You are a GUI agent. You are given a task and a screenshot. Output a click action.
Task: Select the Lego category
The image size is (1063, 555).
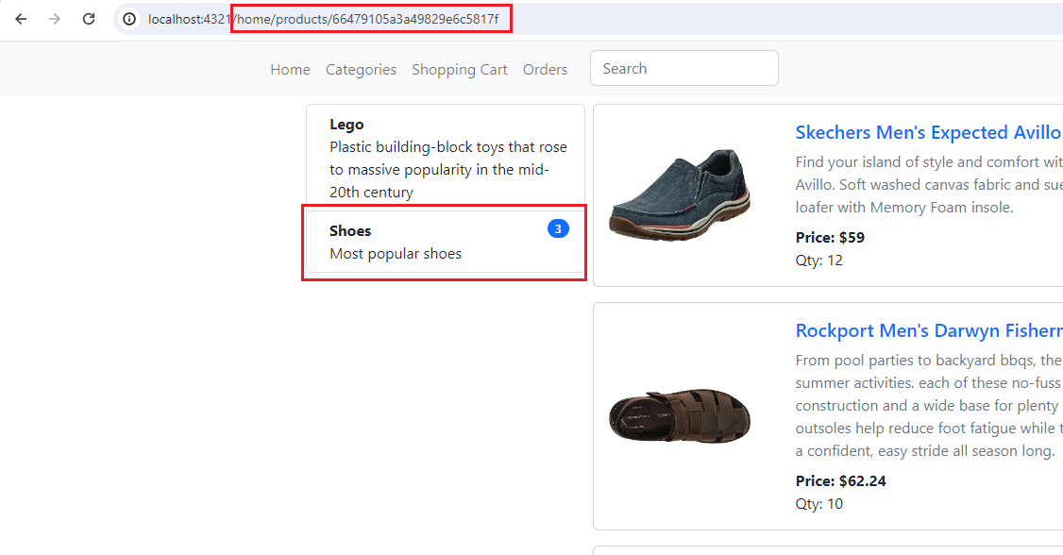pos(446,158)
